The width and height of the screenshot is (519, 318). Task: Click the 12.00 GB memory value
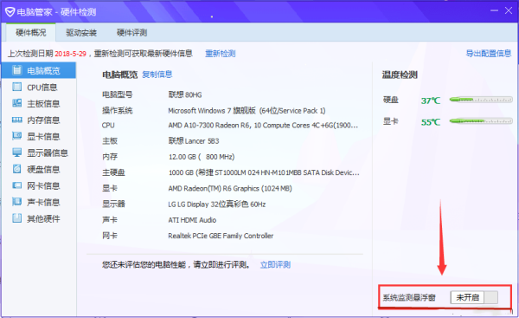(x=202, y=157)
